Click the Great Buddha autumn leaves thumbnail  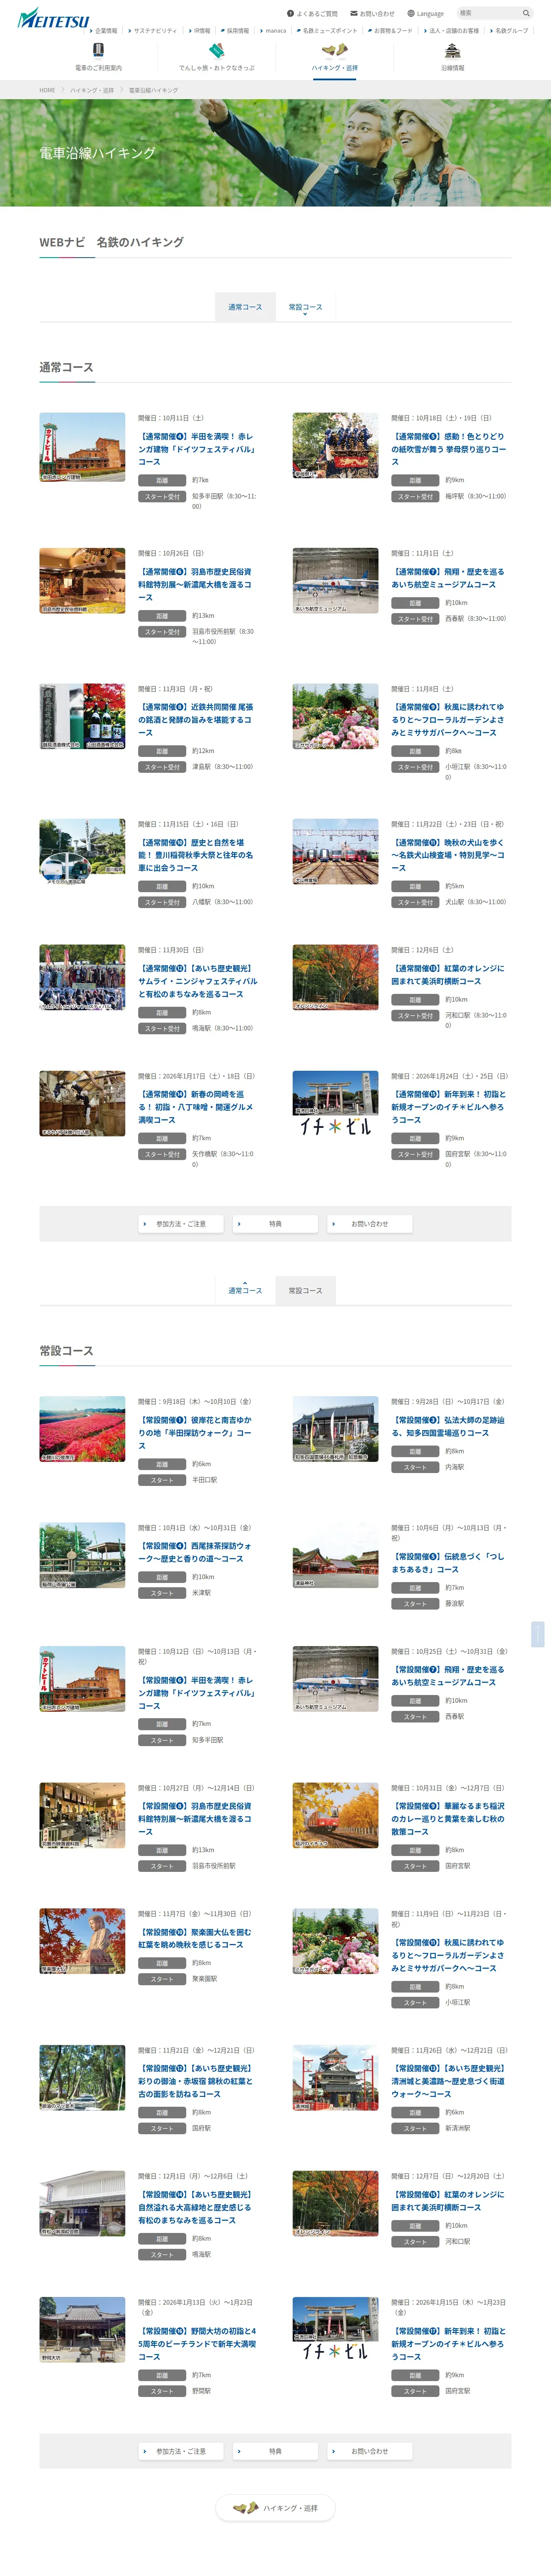tap(82, 1941)
